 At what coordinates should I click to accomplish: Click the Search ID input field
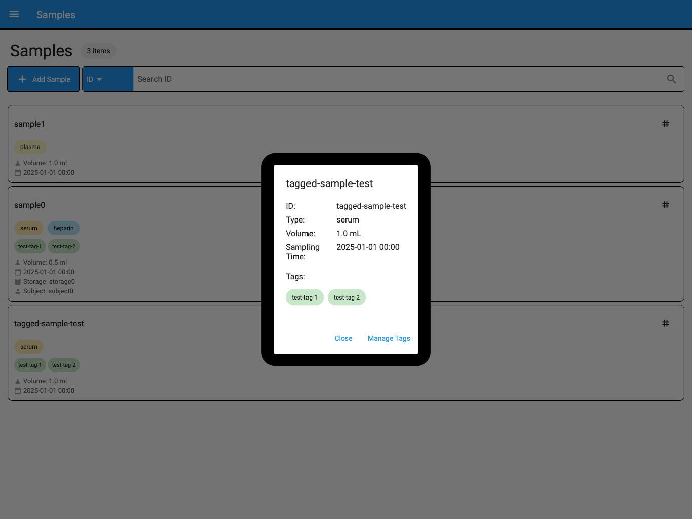(399, 79)
